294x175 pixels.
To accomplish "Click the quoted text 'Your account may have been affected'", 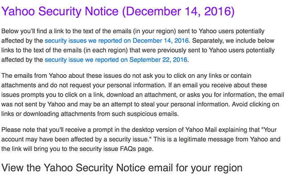I will (x=139, y=134).
